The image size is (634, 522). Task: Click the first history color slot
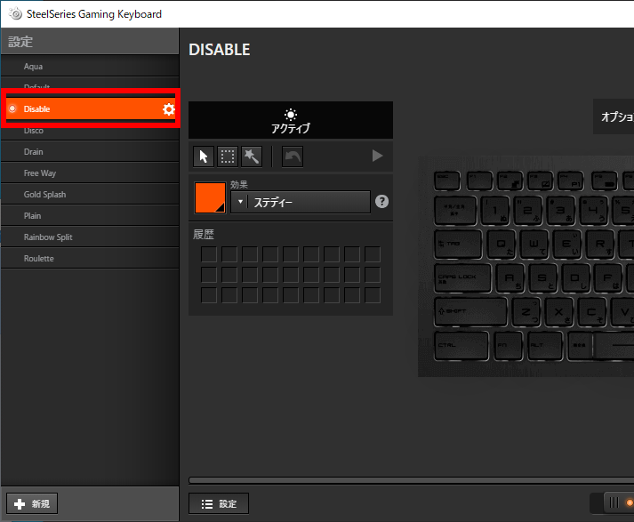point(209,254)
